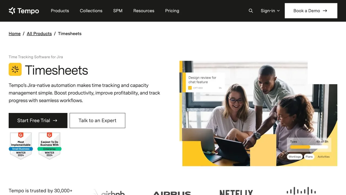The height and width of the screenshot is (195, 346).
Task: Select the Worklogs pill in the hero image
Action: [x=295, y=157]
